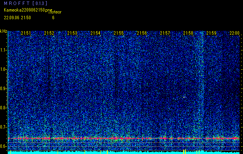Click the 21:55 time label
243x154 pixels.
119,33
